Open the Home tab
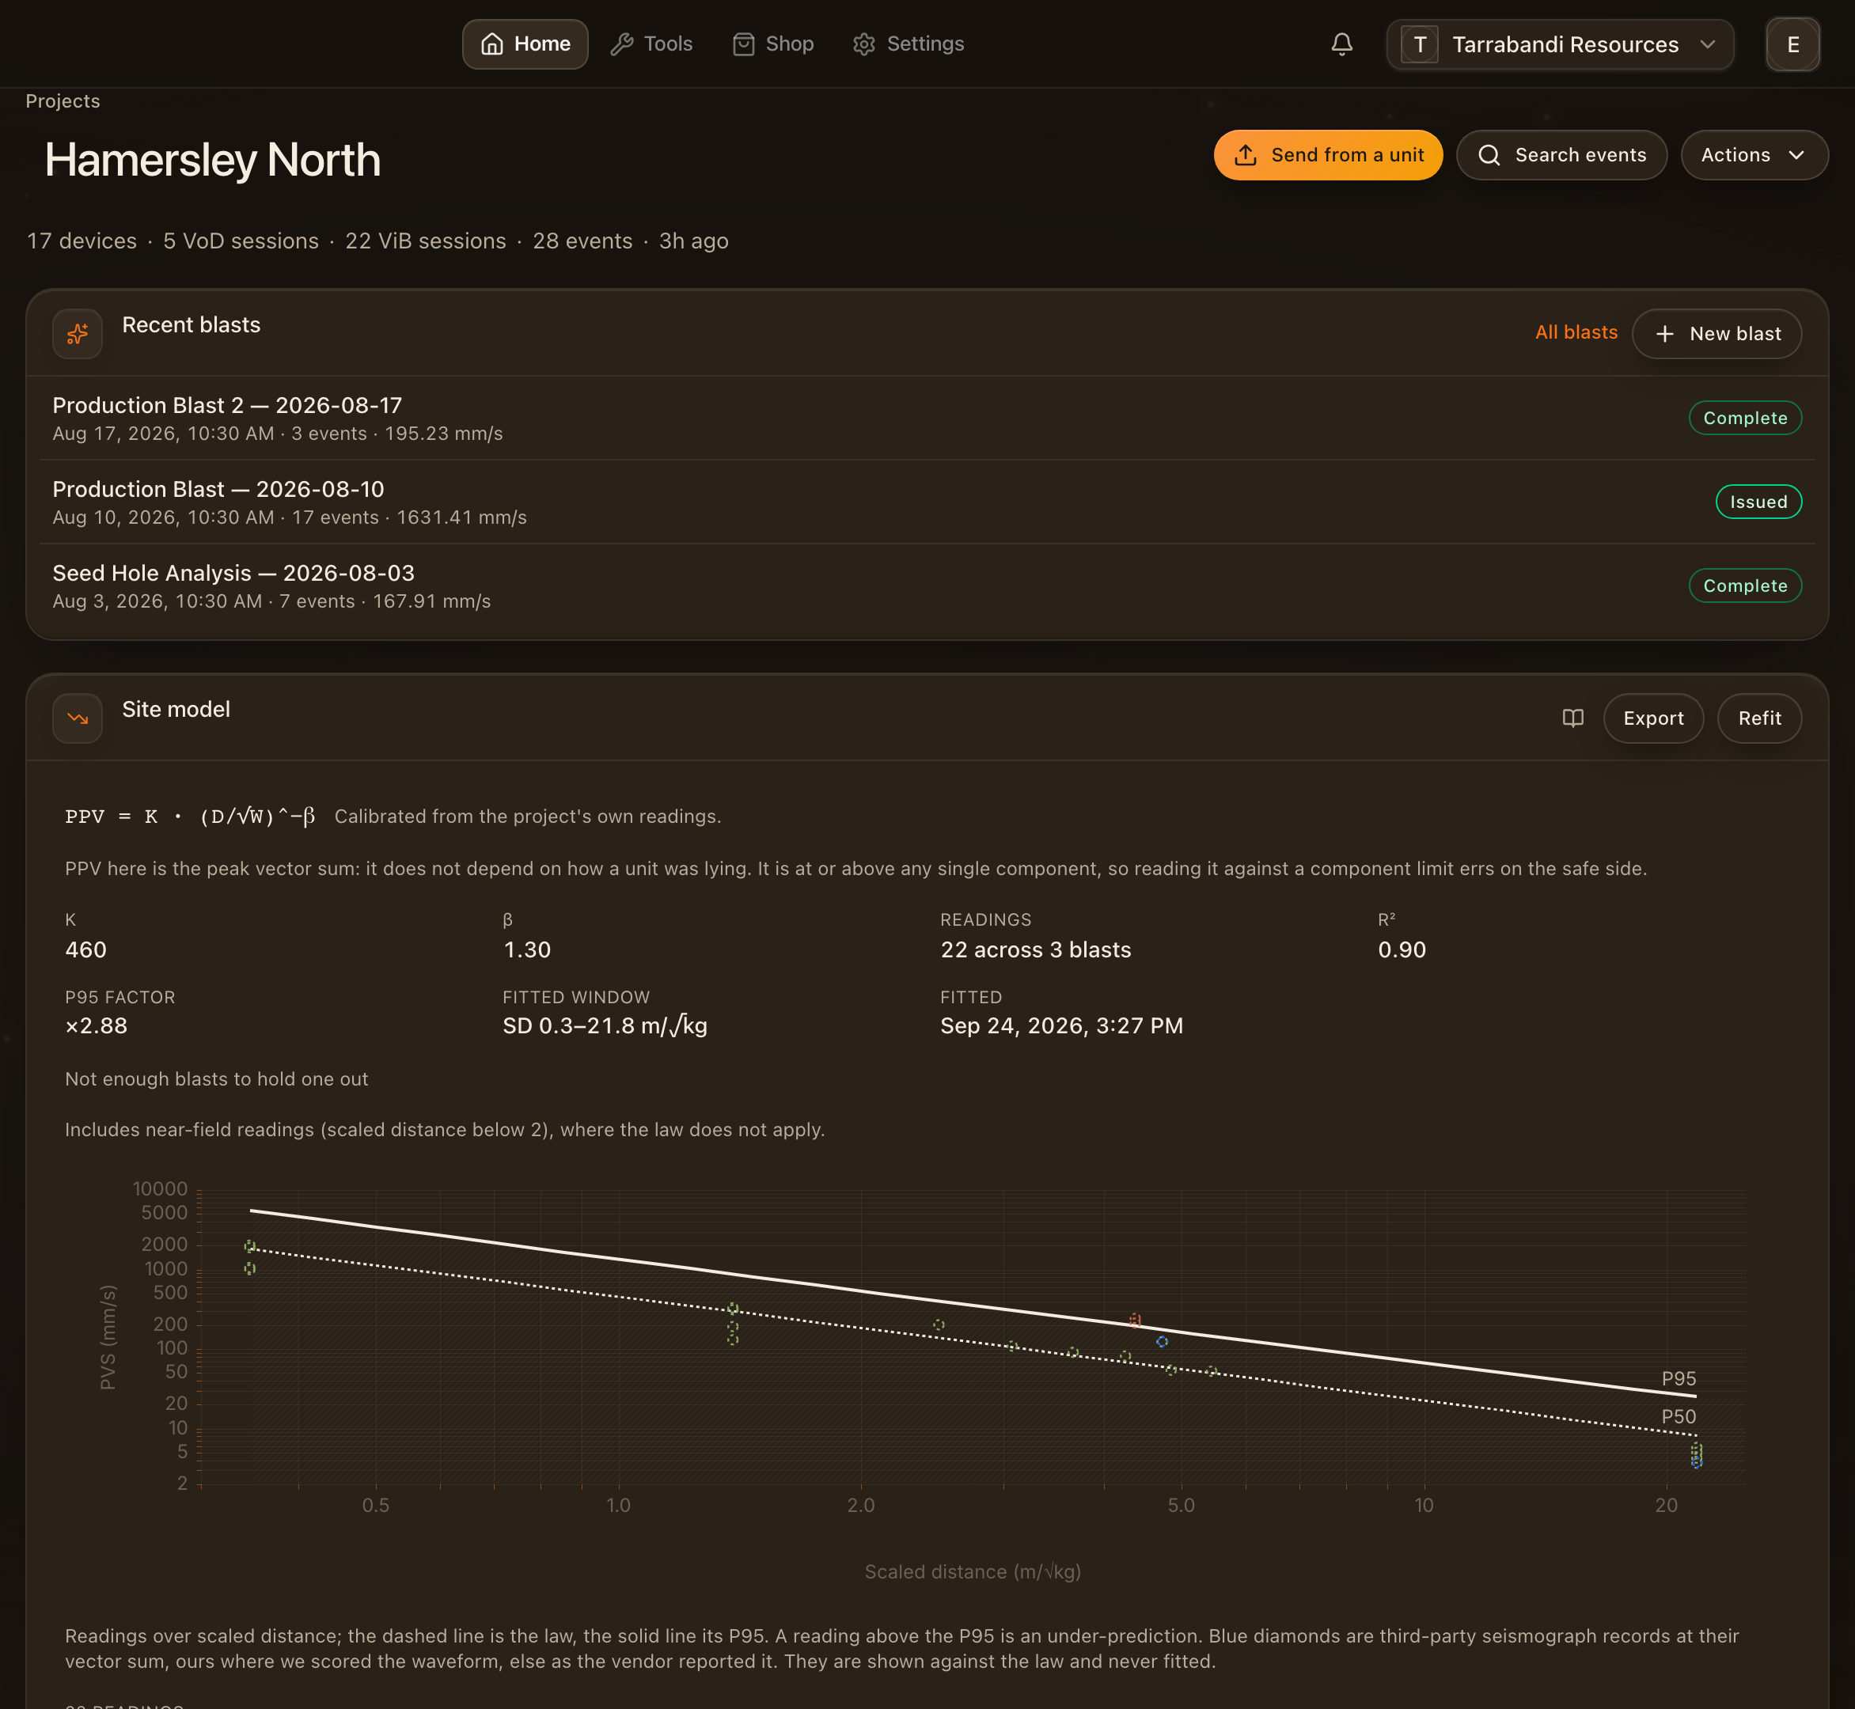 tap(525, 44)
